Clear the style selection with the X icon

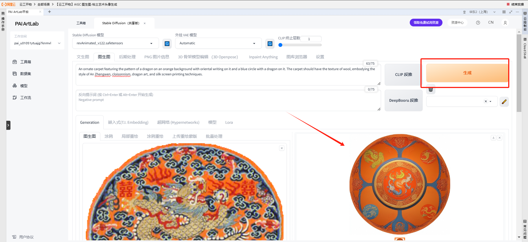(x=486, y=101)
